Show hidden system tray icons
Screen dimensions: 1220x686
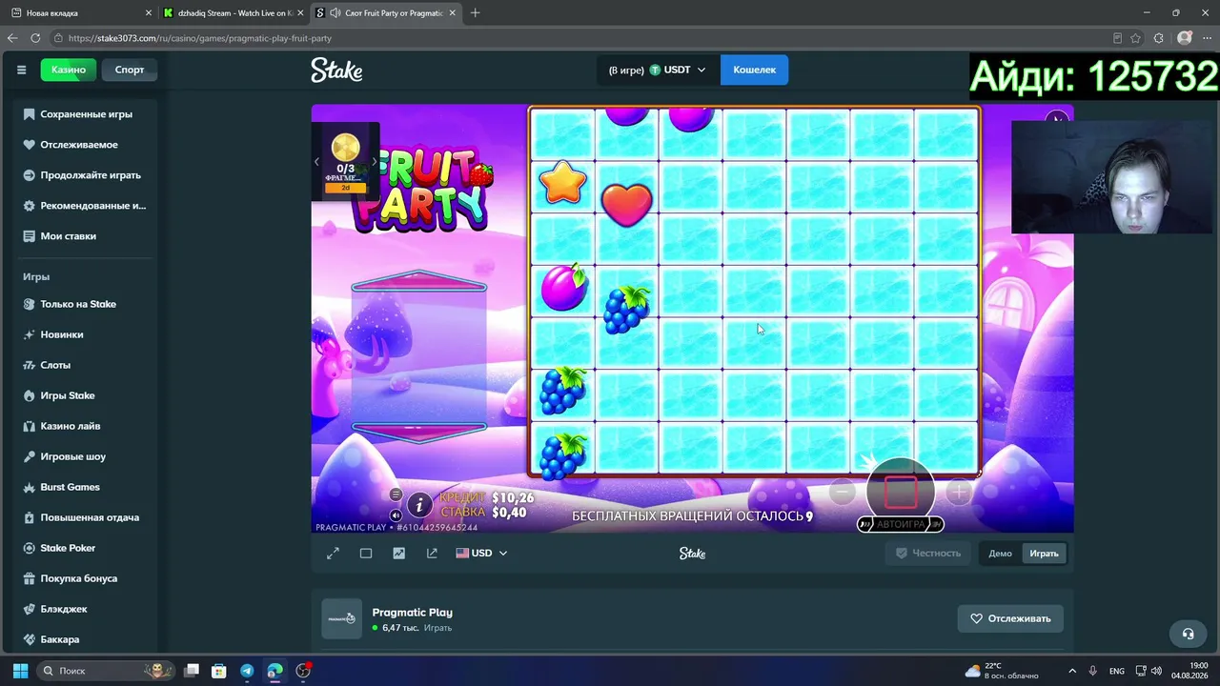[1071, 671]
